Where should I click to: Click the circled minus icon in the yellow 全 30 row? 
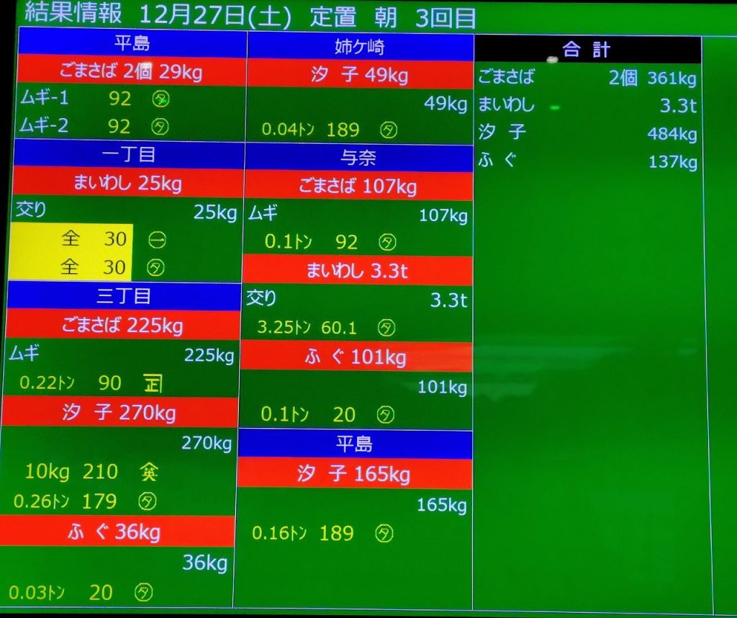click(155, 239)
